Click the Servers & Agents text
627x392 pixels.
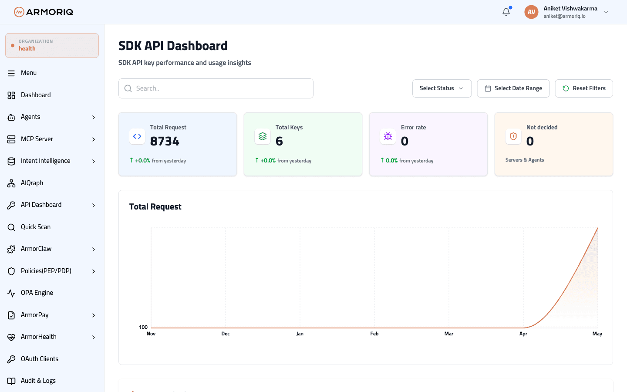(525, 160)
